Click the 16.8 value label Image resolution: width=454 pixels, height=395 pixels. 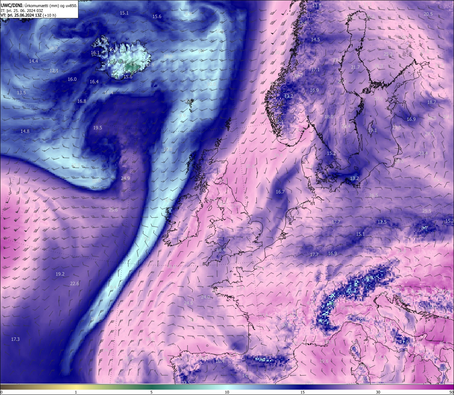pyautogui.click(x=82, y=101)
